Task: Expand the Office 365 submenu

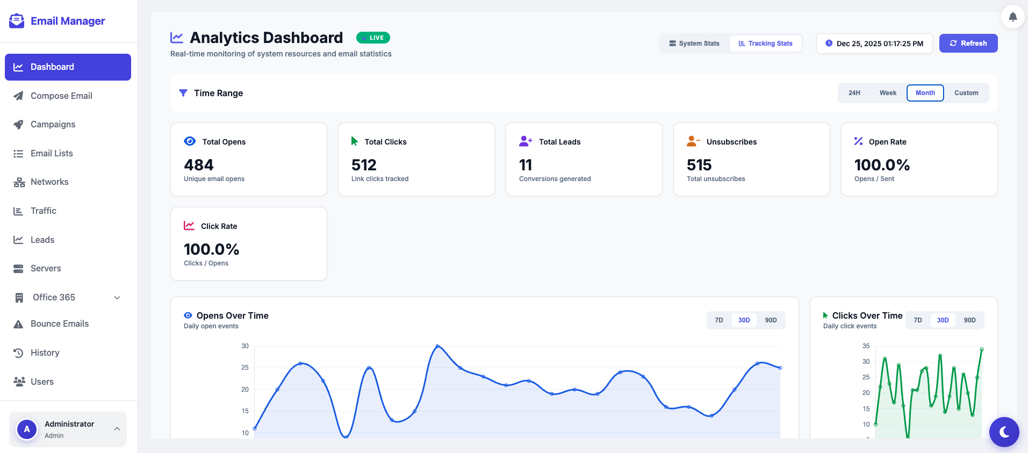Action: [117, 298]
